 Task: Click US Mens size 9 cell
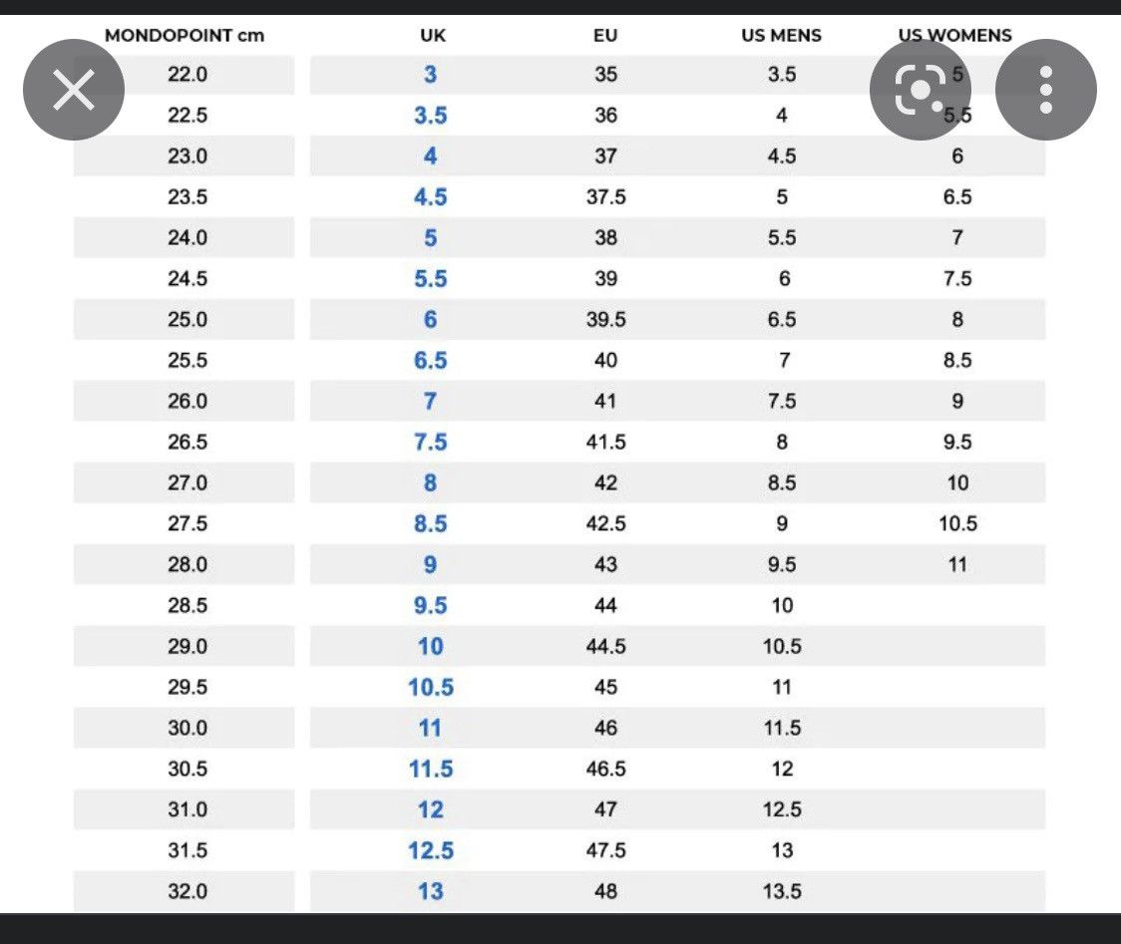tap(782, 523)
